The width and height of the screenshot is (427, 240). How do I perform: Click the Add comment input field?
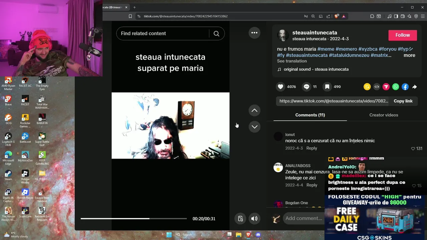tap(304, 218)
